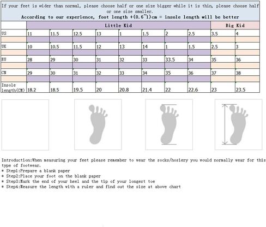The width and height of the screenshot is (266, 227).
Task: Click the CN row label
Action: [x=14, y=73]
